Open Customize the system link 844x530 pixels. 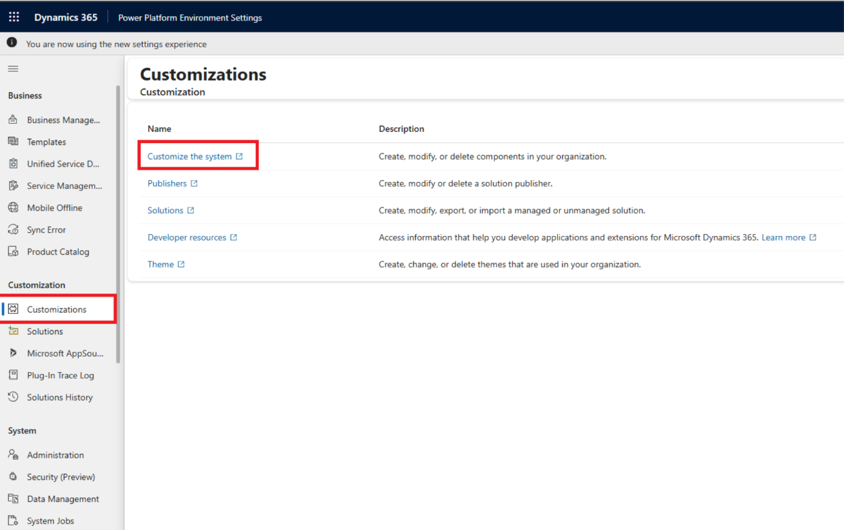pos(190,157)
